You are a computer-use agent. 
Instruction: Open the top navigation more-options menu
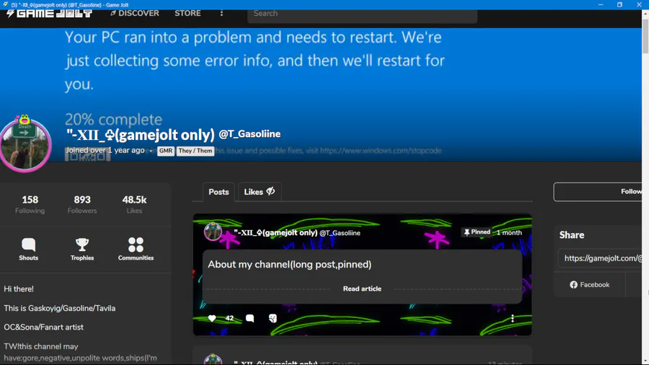click(x=221, y=13)
